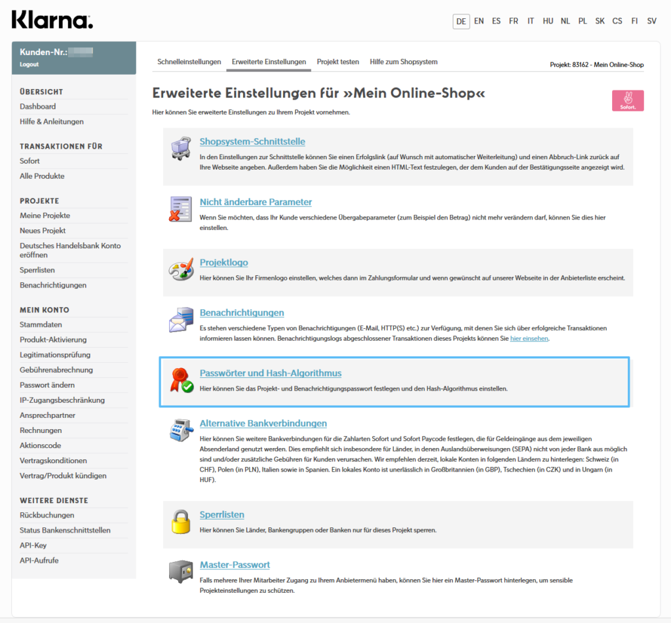Click the red seal Passwörter icon

coord(180,380)
